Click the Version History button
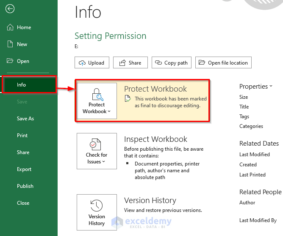The image size is (283, 236). pos(97,212)
